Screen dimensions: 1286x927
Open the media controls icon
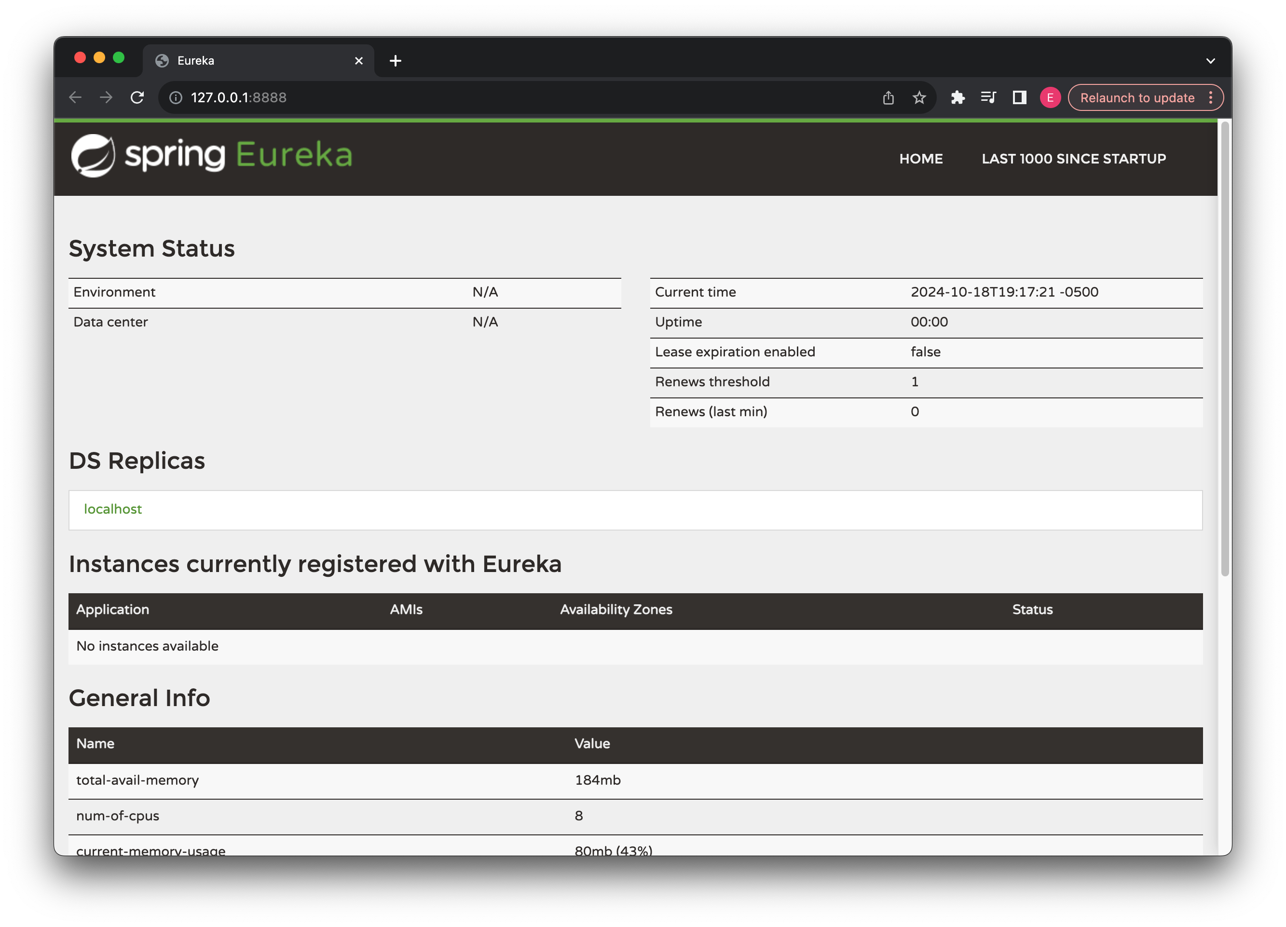[x=988, y=97]
